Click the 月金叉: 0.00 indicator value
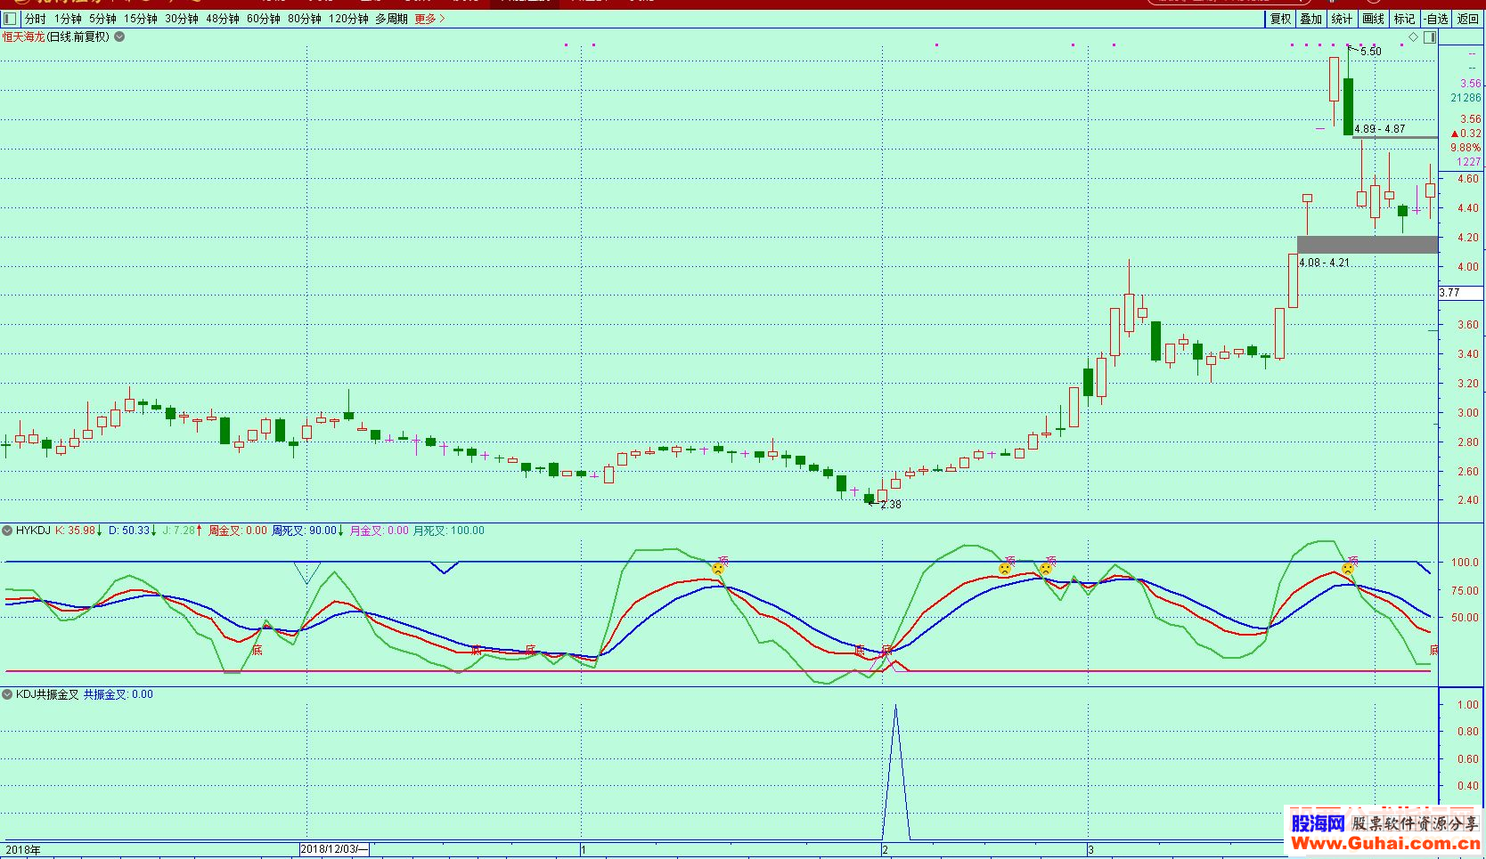Image resolution: width=1486 pixels, height=859 pixels. (379, 531)
